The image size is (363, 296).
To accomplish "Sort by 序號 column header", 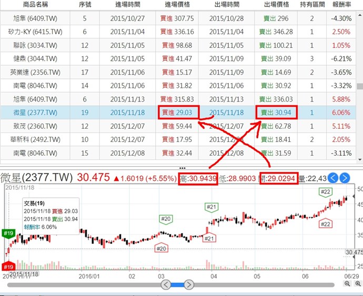I will pyautogui.click(x=85, y=5).
